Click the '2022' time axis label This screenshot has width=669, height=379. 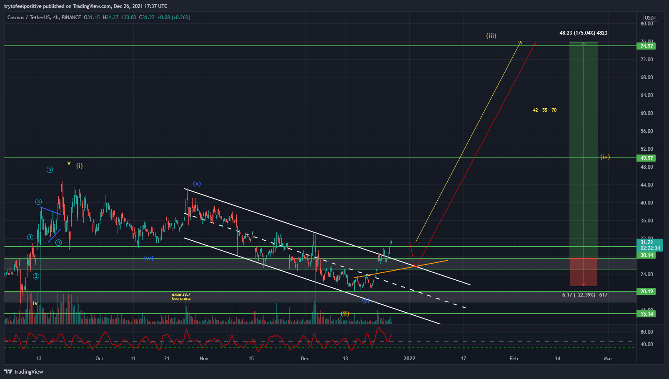pos(410,359)
